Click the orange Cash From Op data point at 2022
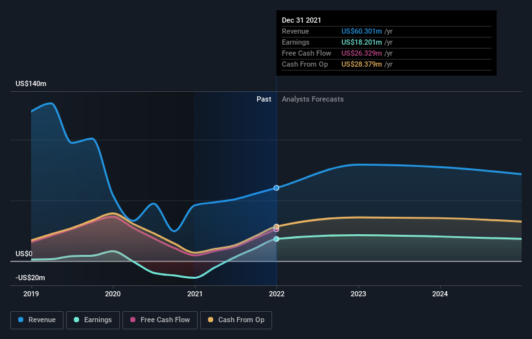 point(277,226)
